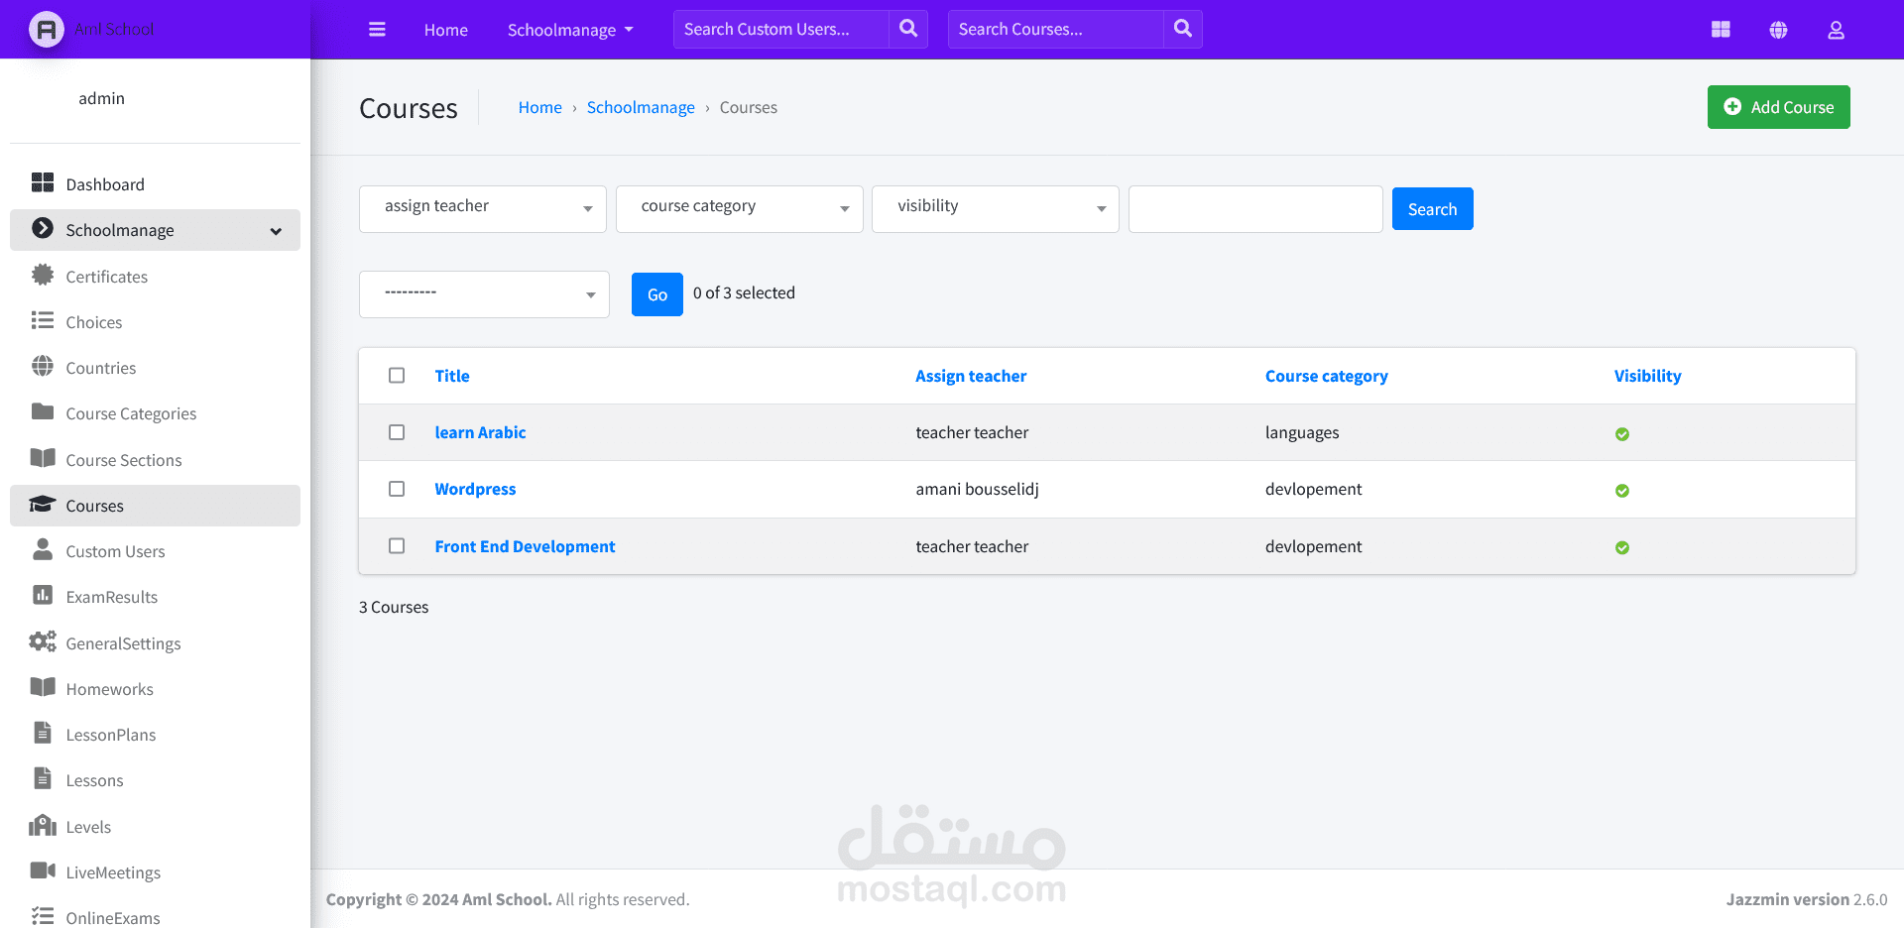Open Homeworks in the sidebar menu
This screenshot has width=1904, height=928.
click(155, 689)
